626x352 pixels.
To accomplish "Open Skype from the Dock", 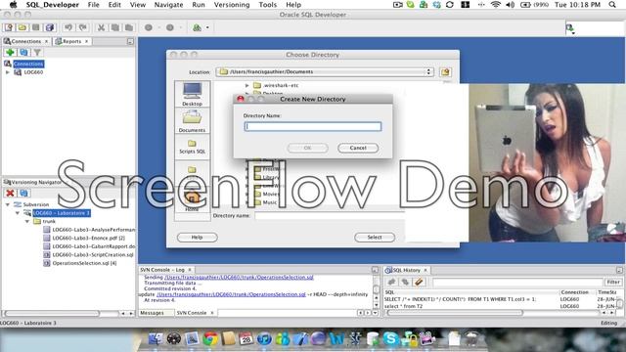I will click(x=390, y=339).
